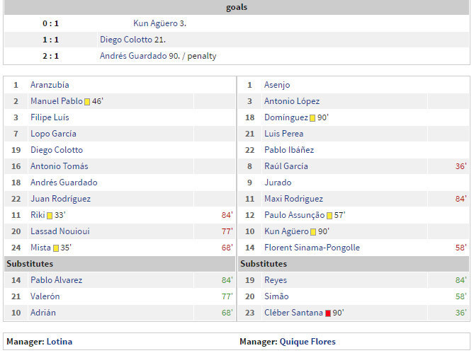Screen dimensions: 474x353
Task: Open Raúl García player page
Action: pos(286,166)
